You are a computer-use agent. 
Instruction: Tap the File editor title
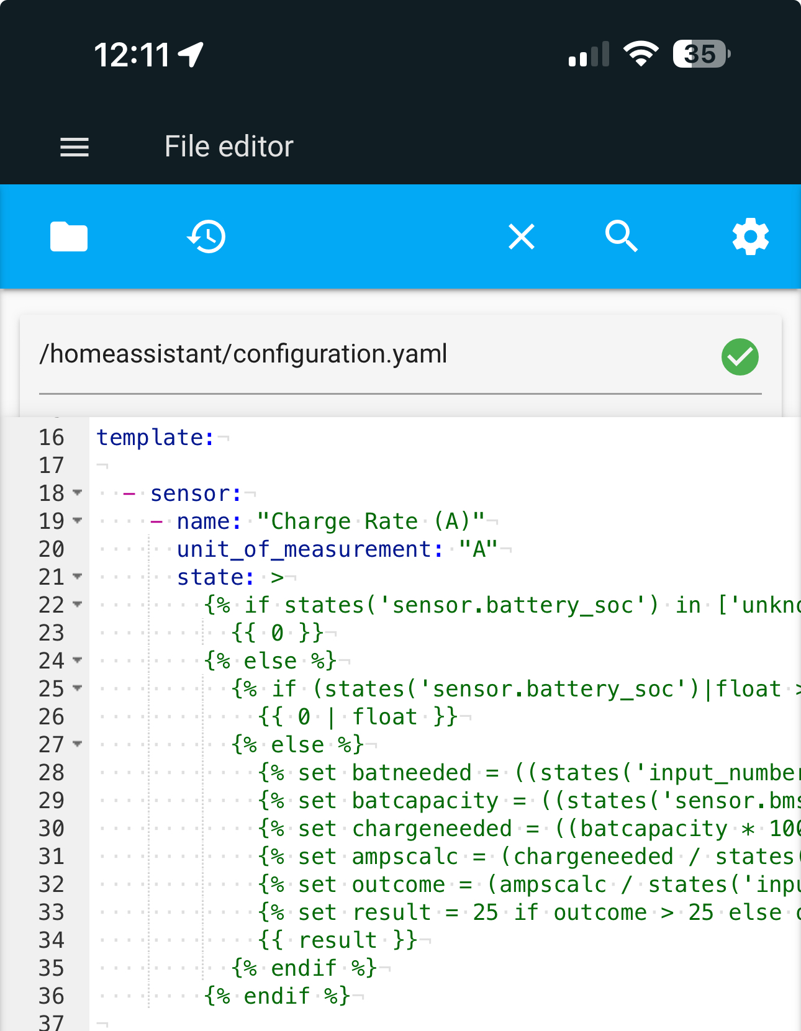[229, 147]
